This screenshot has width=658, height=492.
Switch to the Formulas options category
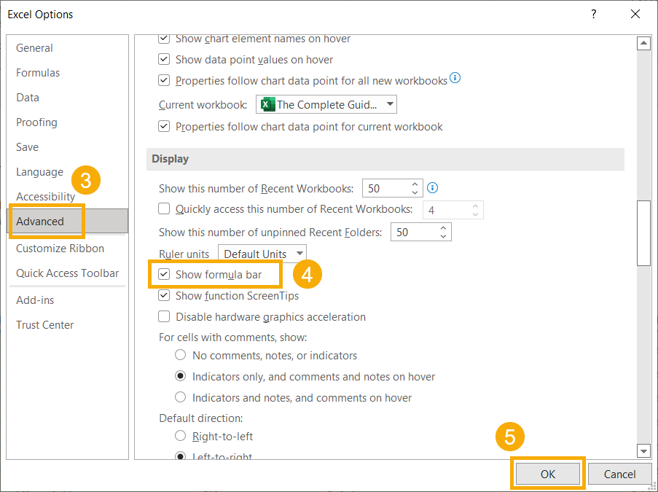[x=38, y=73]
